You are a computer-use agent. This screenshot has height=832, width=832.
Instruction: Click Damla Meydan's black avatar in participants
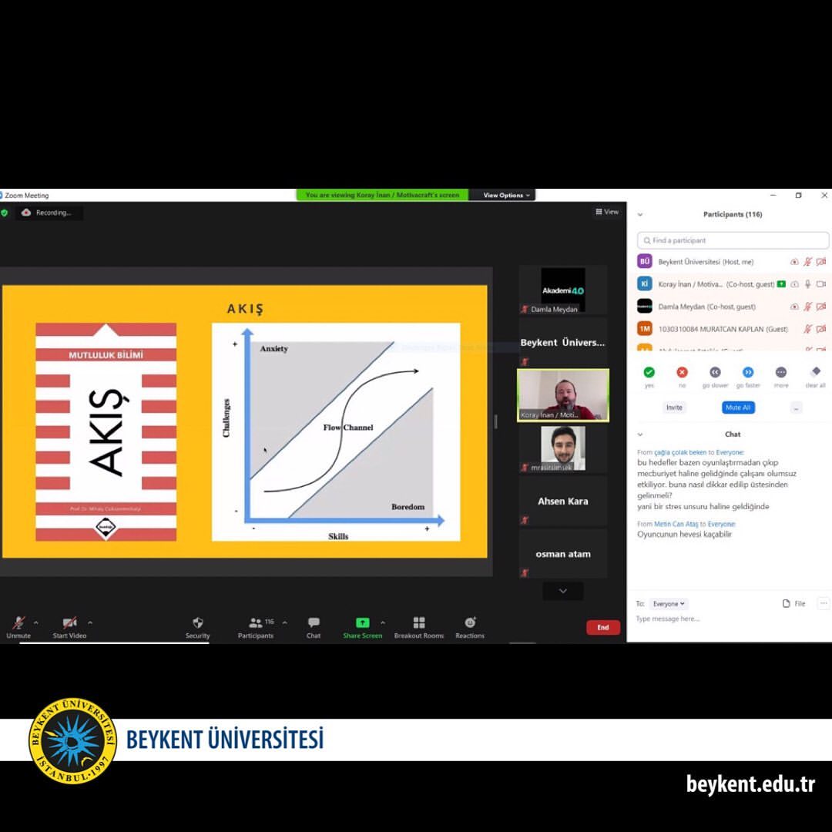645,306
